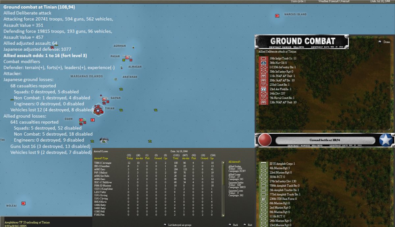Select the 236th USN Base Force icon

(x=263, y=199)
